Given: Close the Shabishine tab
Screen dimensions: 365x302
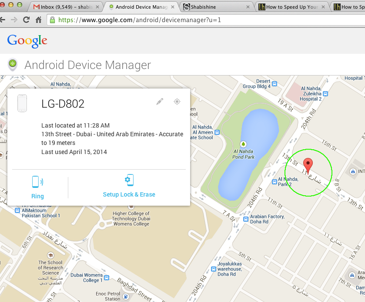Looking at the screenshot, I should [x=248, y=7].
